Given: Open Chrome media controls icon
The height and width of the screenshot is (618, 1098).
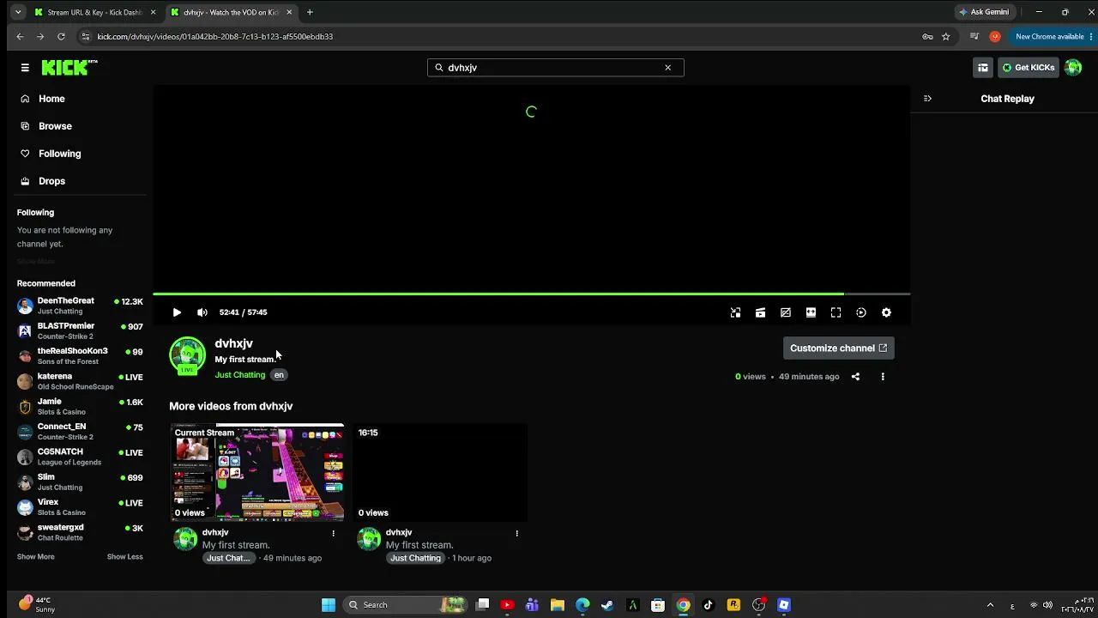Looking at the screenshot, I should [974, 37].
